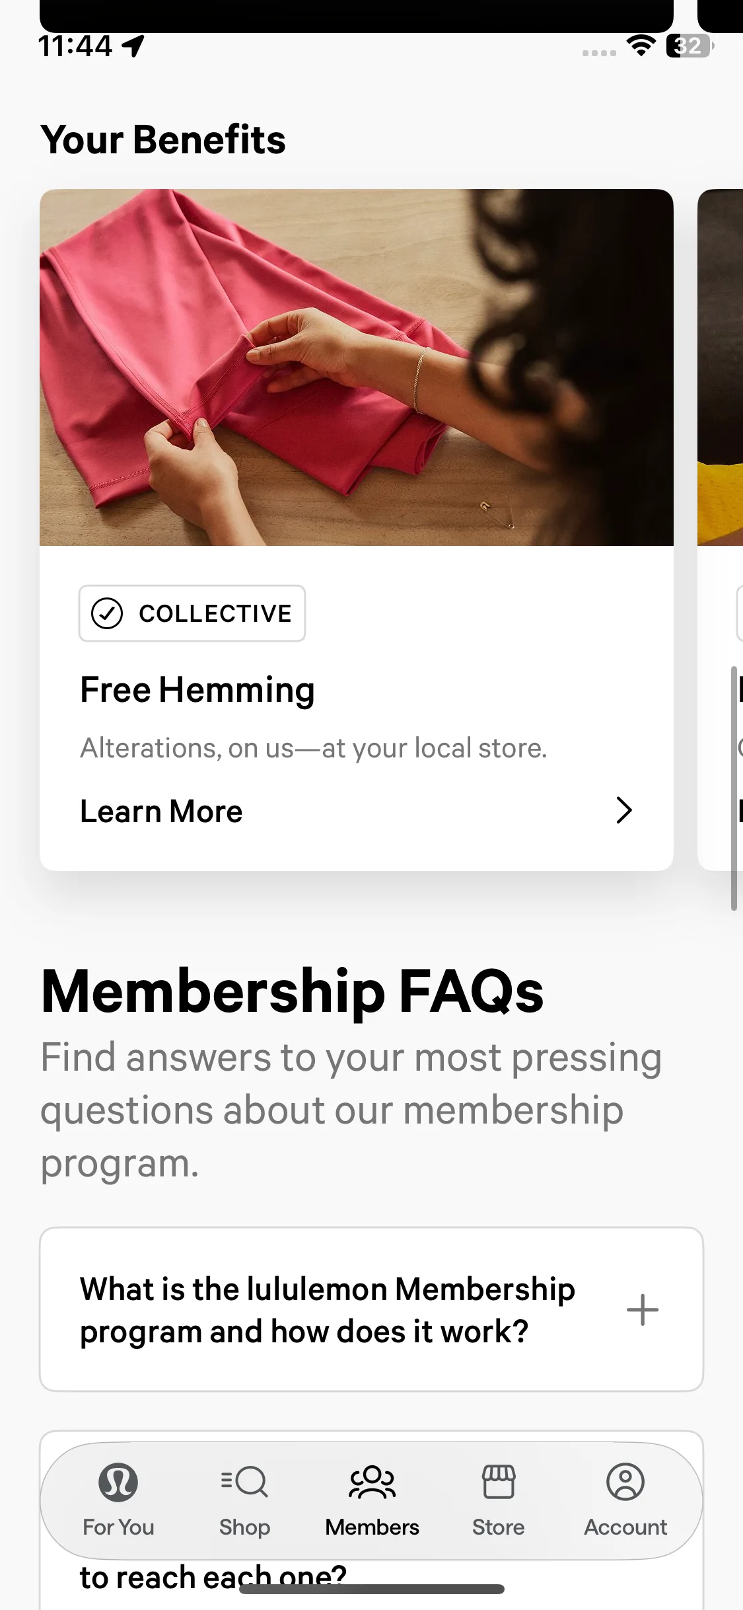Open the Store storefront icon
The width and height of the screenshot is (743, 1610).
[x=498, y=1482]
